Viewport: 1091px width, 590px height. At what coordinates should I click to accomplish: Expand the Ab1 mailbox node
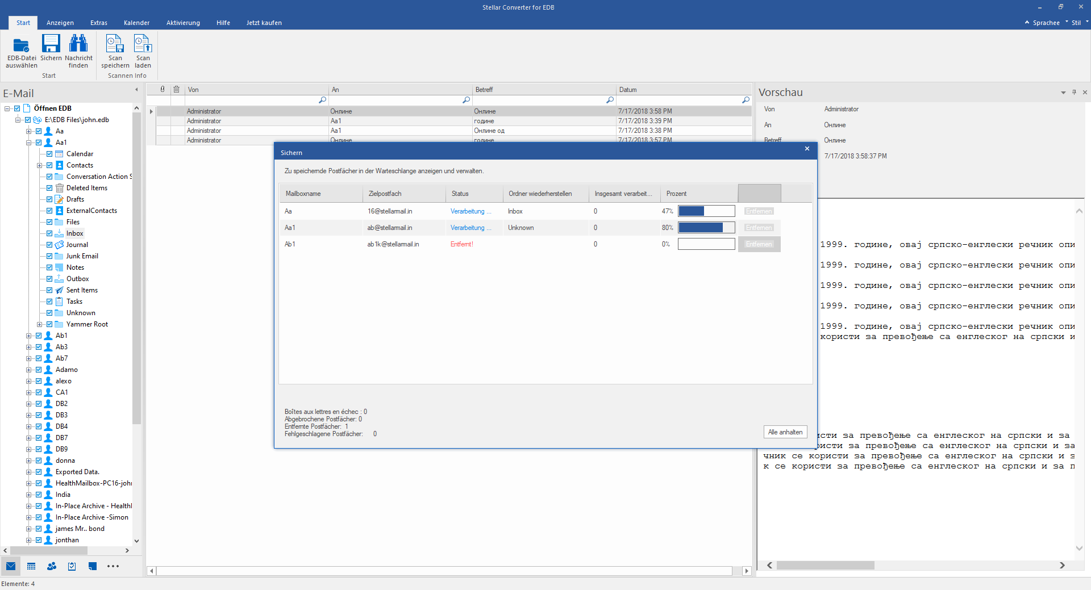click(x=28, y=336)
